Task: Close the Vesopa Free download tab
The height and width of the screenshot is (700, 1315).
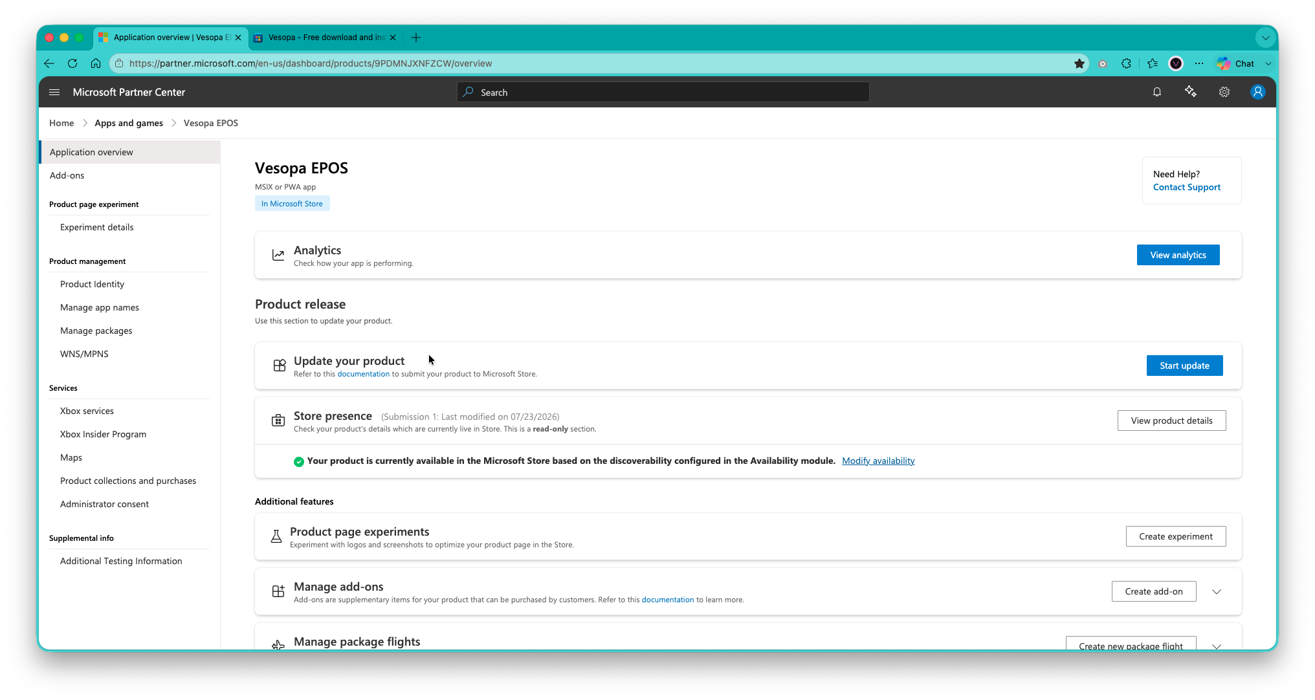Action: coord(393,38)
